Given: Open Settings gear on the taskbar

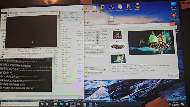Looking at the screenshot, I should (79, 104).
